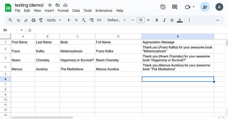The height and width of the screenshot is (119, 228).
Task: Open the Format menu
Action: (63, 11)
